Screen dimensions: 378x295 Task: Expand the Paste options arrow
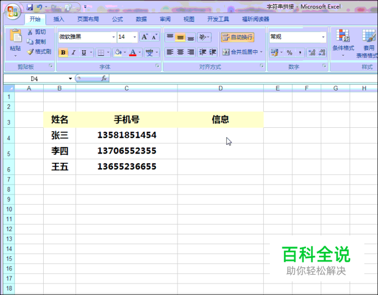[15, 56]
